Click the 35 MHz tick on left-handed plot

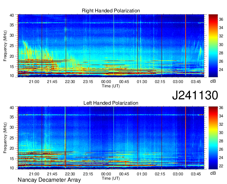[12, 117]
